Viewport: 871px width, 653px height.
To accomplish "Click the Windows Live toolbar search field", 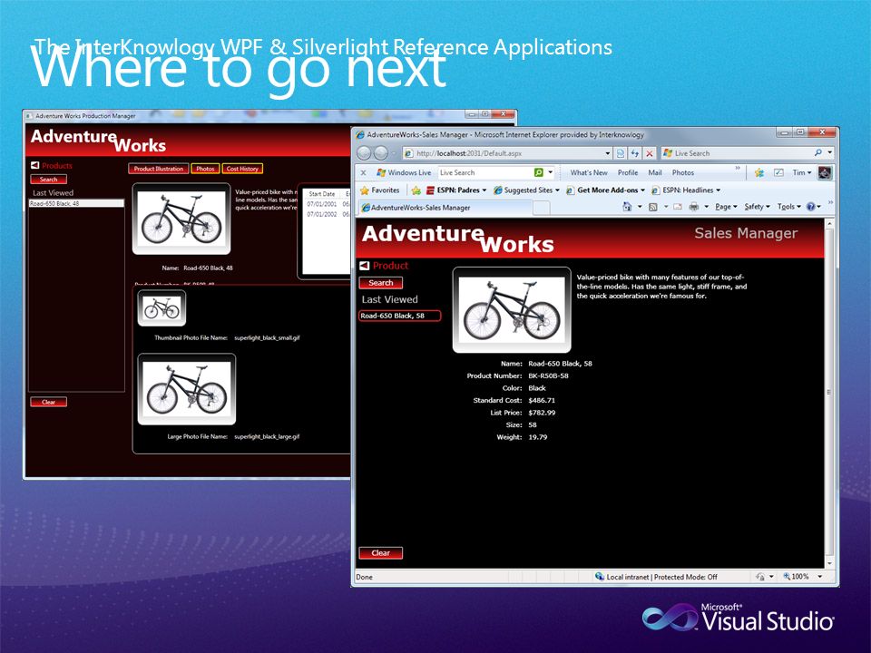I will [x=484, y=172].
